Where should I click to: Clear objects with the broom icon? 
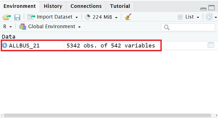pyautogui.click(x=128, y=17)
